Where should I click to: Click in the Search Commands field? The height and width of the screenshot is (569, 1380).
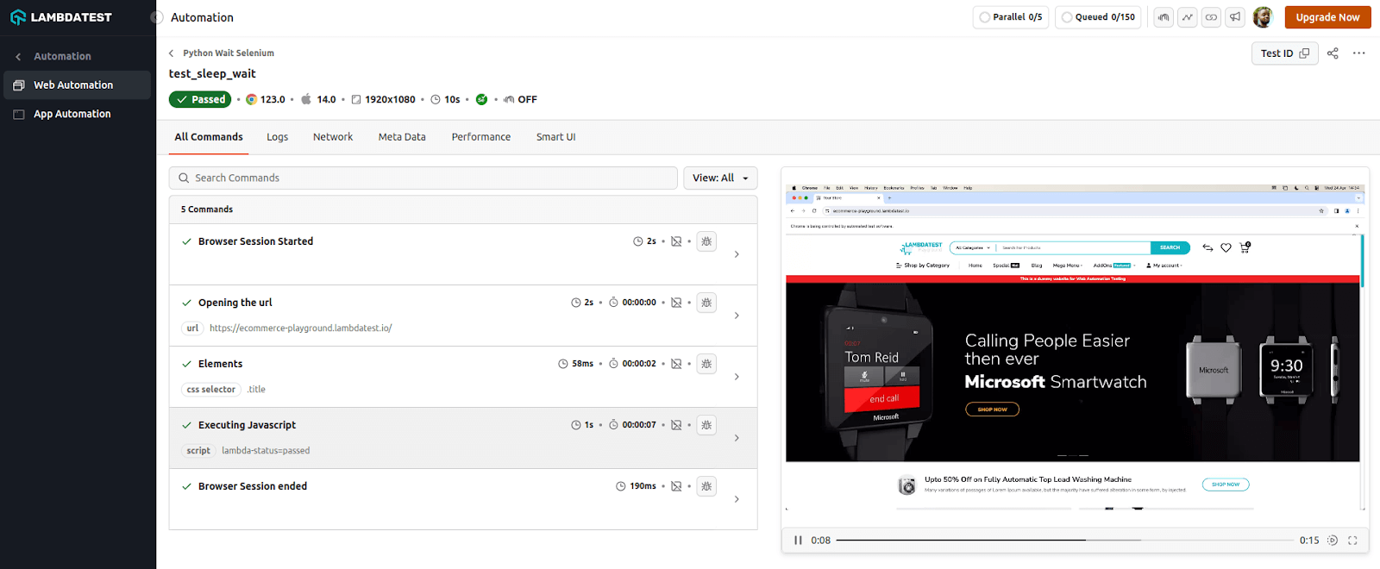[x=423, y=178]
